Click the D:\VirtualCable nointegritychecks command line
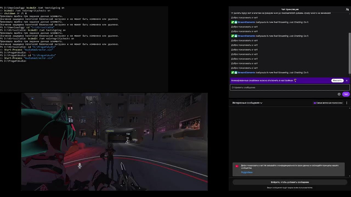Viewport: 351px width, 197px height. pyautogui.click(x=37, y=39)
